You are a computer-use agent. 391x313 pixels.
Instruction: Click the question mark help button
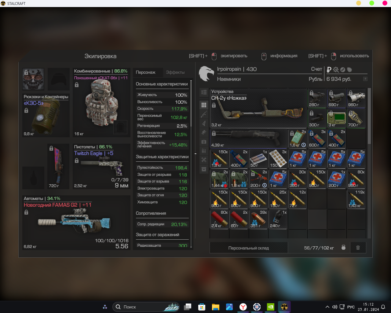click(365, 79)
